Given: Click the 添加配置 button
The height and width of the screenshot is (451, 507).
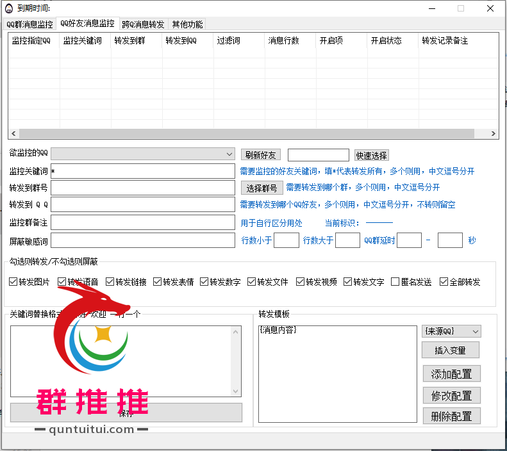Looking at the screenshot, I should click(x=451, y=374).
